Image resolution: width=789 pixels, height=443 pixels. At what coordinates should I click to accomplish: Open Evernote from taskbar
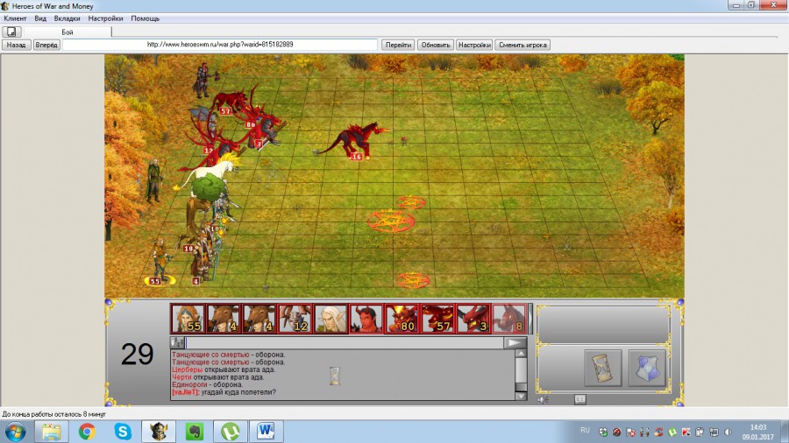coord(195,432)
